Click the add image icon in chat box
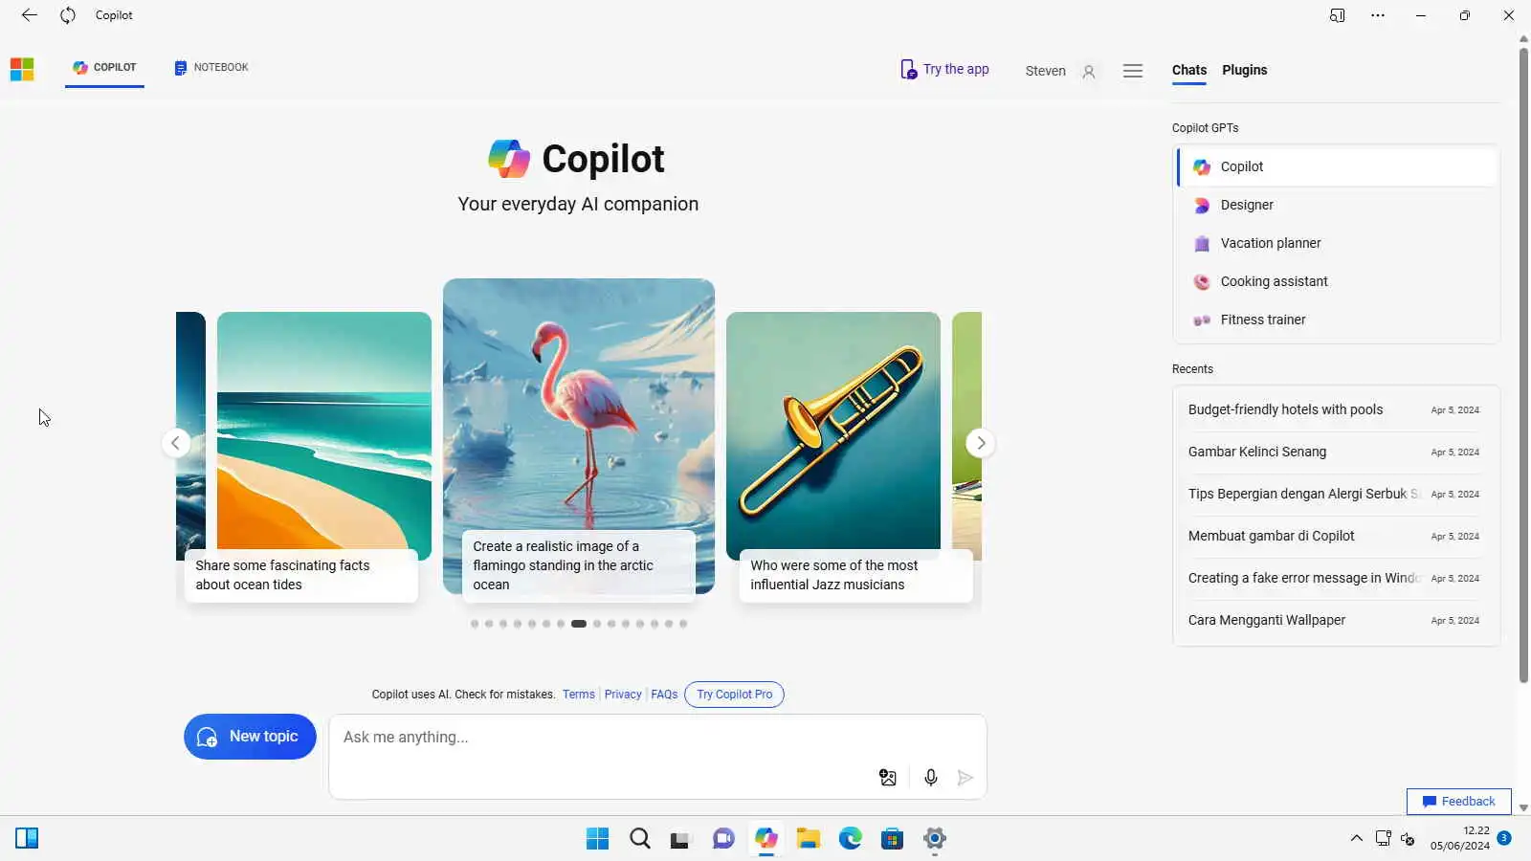 point(888,778)
